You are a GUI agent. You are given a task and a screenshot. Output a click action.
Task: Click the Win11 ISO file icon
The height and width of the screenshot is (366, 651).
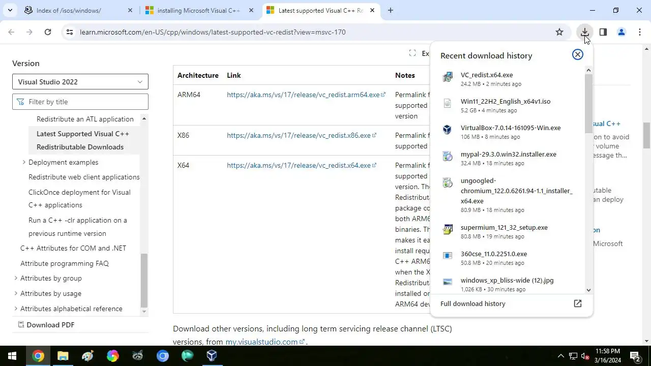pyautogui.click(x=448, y=104)
